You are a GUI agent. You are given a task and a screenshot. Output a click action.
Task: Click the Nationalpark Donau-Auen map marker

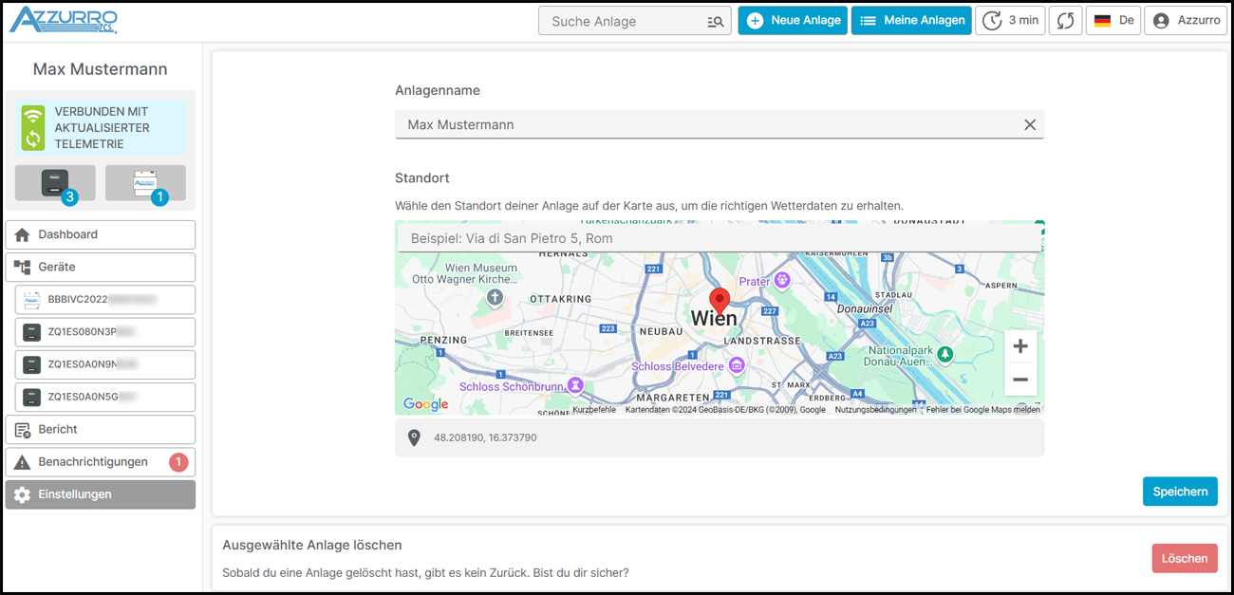click(944, 353)
